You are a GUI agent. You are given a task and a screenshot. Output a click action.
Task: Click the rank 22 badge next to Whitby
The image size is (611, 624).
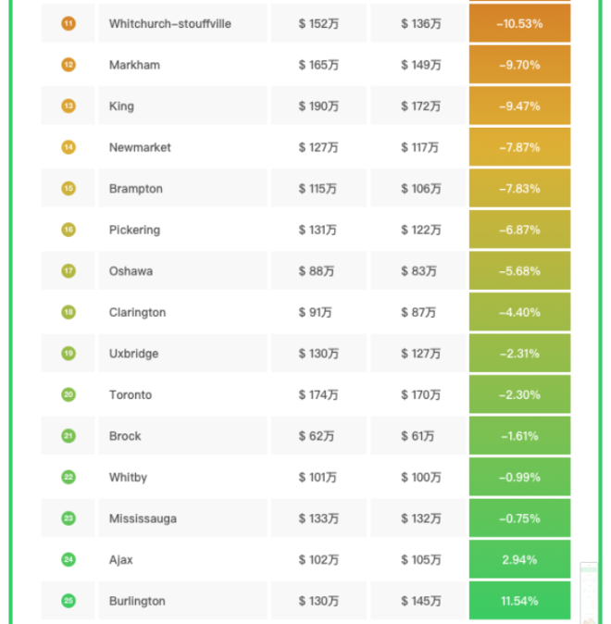click(x=69, y=478)
